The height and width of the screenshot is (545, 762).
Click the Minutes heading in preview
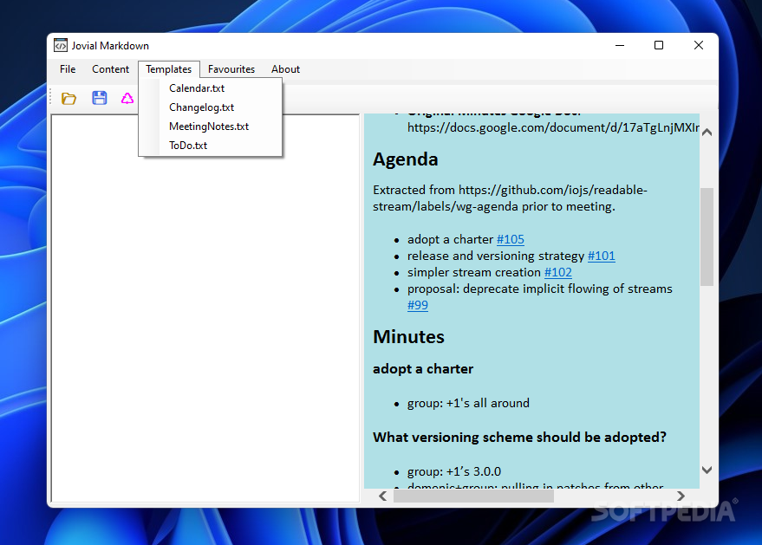(x=408, y=336)
